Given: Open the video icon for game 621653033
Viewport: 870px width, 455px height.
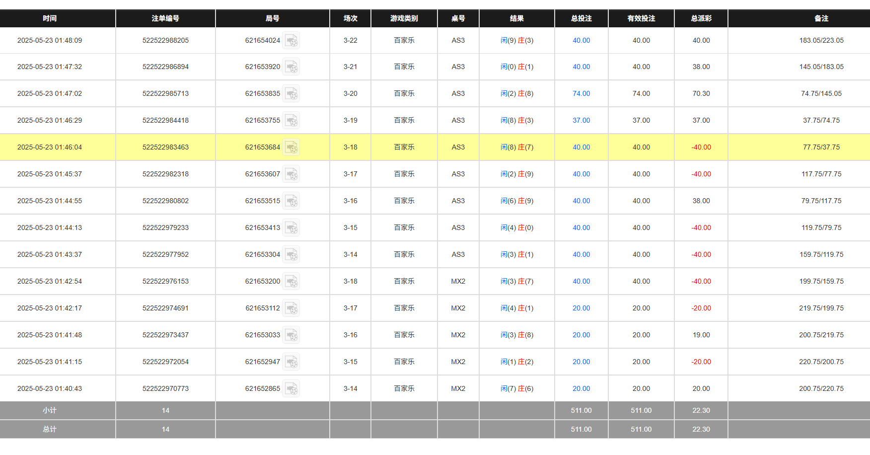Looking at the screenshot, I should pyautogui.click(x=292, y=335).
